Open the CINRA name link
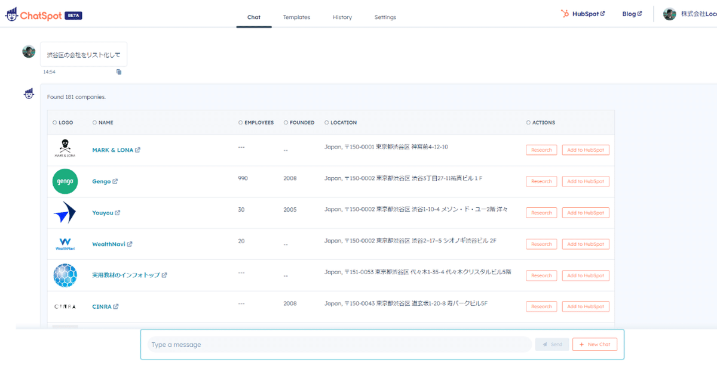Viewport: 717px width, 369px height. 102,306
